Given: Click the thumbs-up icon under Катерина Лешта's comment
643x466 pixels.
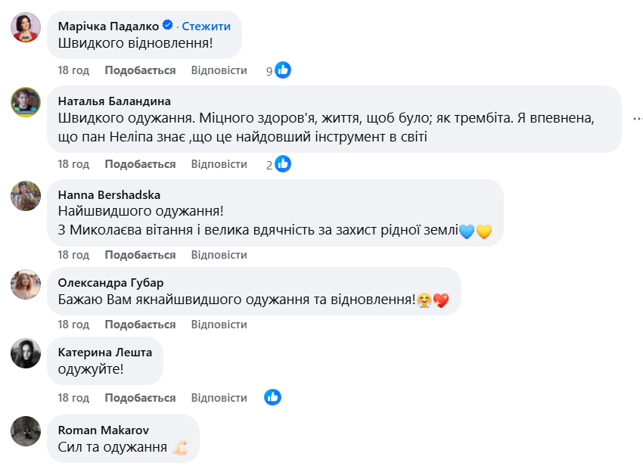Looking at the screenshot, I should [x=271, y=396].
